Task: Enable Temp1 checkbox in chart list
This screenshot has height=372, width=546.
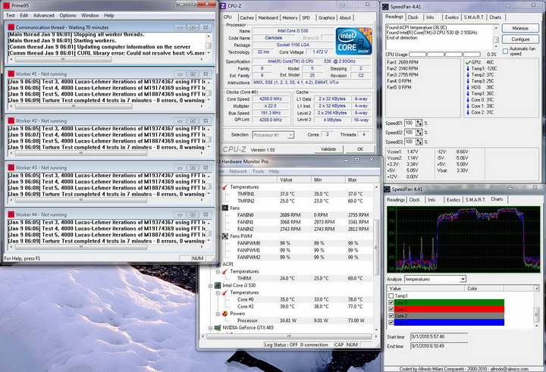Action: click(391, 295)
